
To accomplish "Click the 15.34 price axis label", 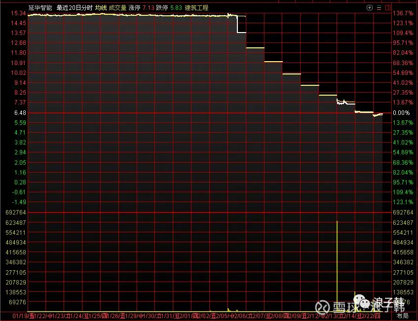I will (18, 13).
